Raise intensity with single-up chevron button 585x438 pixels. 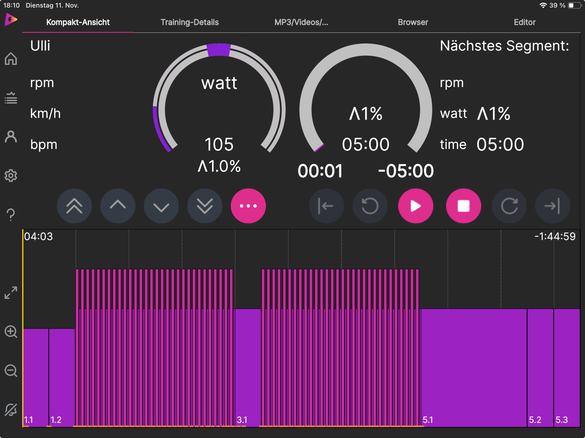pos(118,206)
